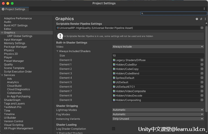208x134 pixels.
Task: Open Player settings category
Action: click(x=8, y=57)
